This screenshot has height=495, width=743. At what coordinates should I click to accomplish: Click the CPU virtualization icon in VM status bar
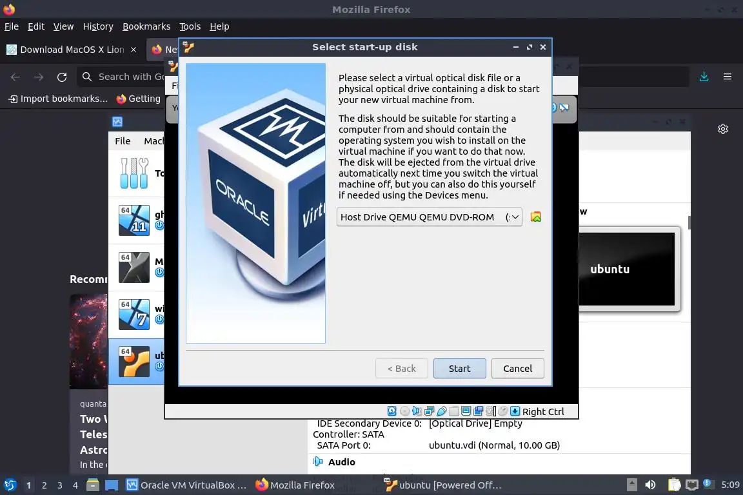click(x=490, y=411)
